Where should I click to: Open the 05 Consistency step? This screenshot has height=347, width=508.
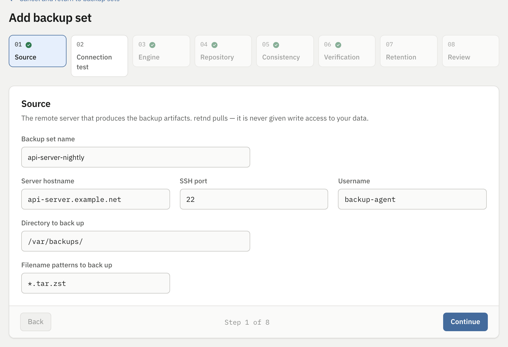pyautogui.click(x=285, y=51)
